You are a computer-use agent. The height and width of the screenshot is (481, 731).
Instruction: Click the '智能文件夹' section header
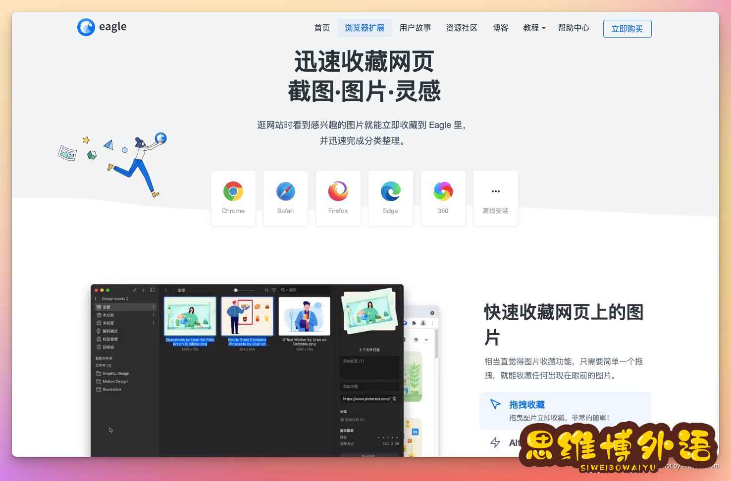pyautogui.click(x=104, y=358)
